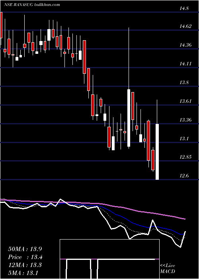Click the '<<Live MACD' label

click(168, 269)
